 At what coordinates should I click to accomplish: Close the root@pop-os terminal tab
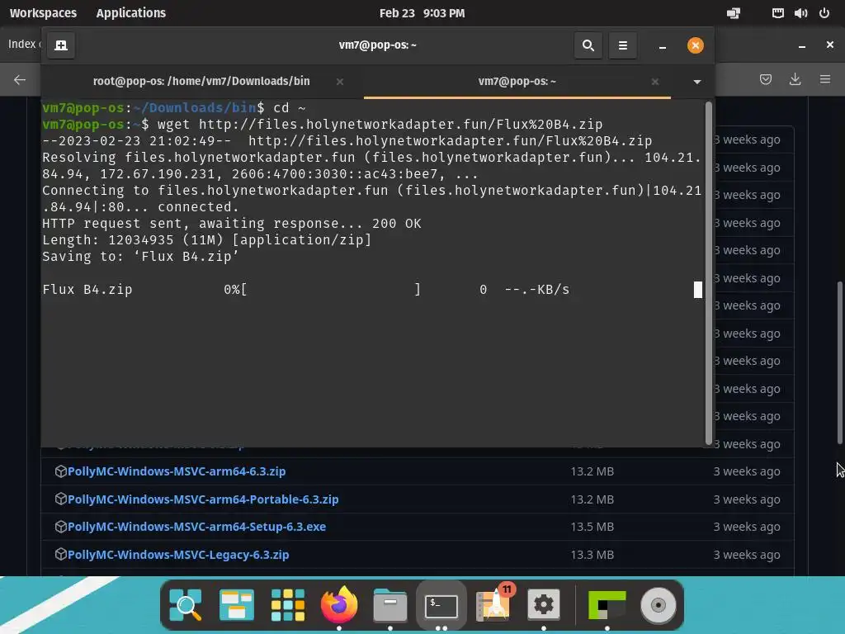(x=339, y=82)
